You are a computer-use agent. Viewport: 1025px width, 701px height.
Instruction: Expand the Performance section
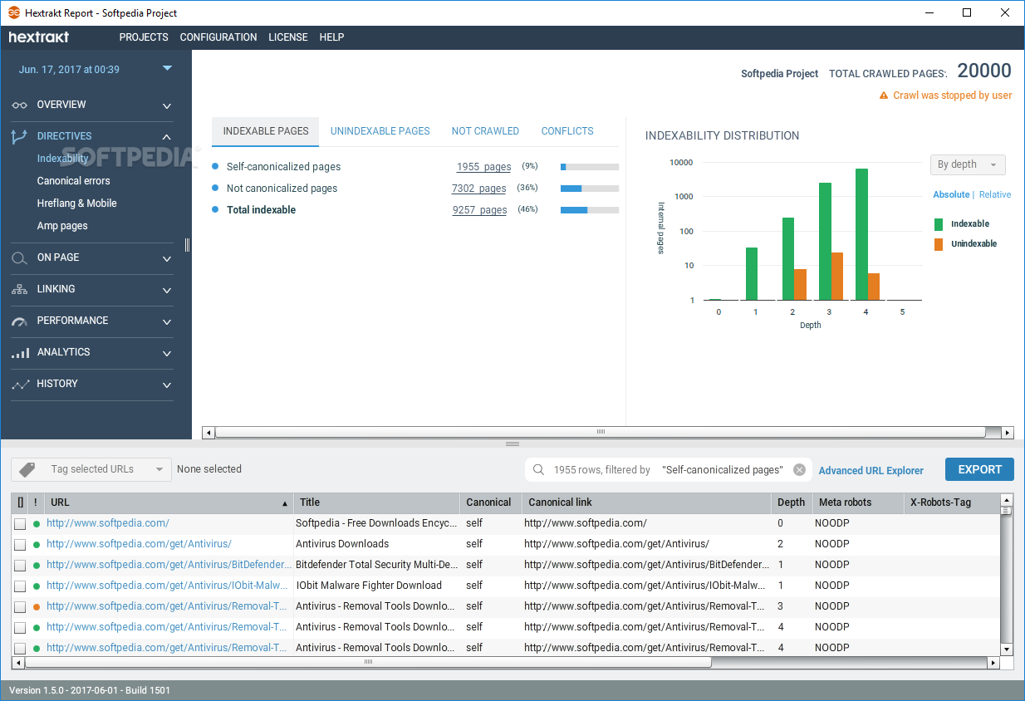(x=167, y=322)
